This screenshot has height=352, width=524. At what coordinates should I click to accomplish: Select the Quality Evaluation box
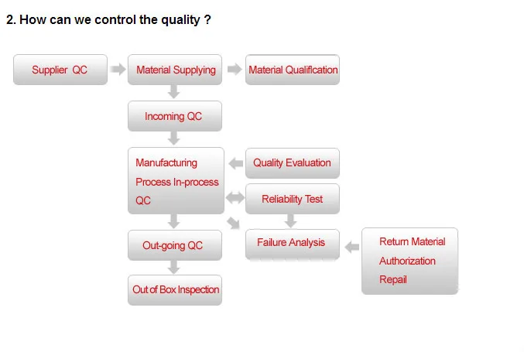tap(292, 162)
